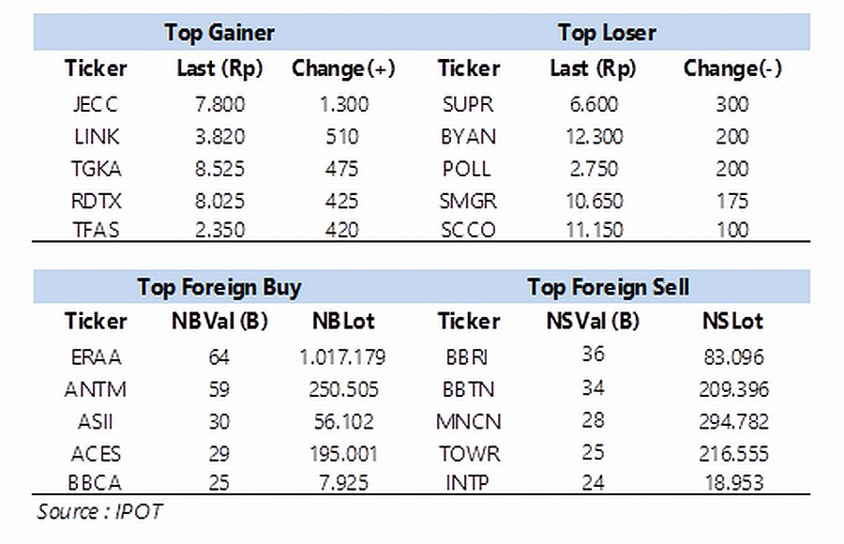Select the LINK ticker cell
Screen dimensions: 844x544
point(97,136)
